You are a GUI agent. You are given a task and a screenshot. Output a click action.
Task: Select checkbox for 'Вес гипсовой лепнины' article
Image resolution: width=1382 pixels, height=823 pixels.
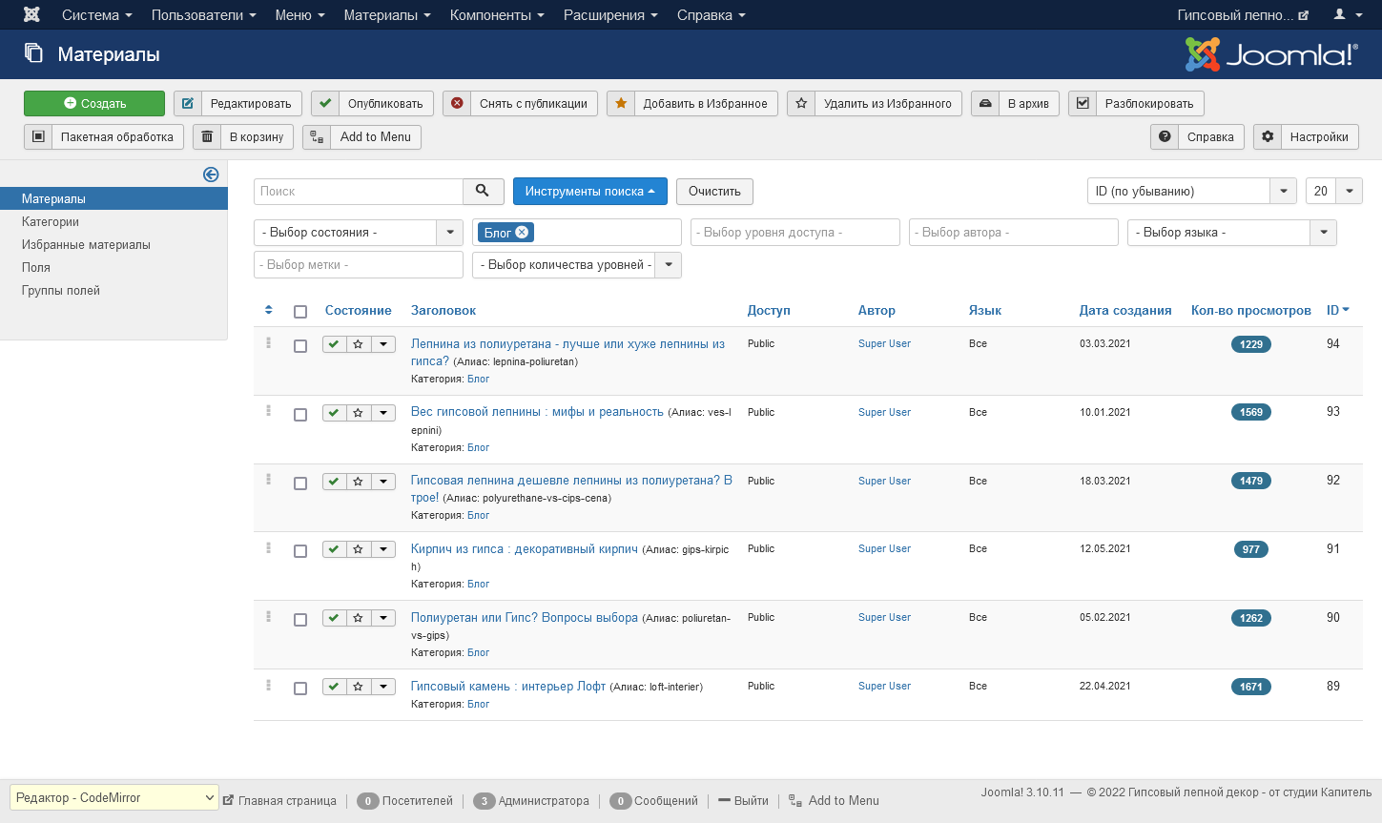300,415
